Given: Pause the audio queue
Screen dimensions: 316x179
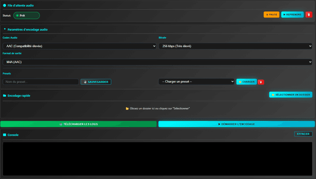Looking at the screenshot, I should (x=271, y=14).
